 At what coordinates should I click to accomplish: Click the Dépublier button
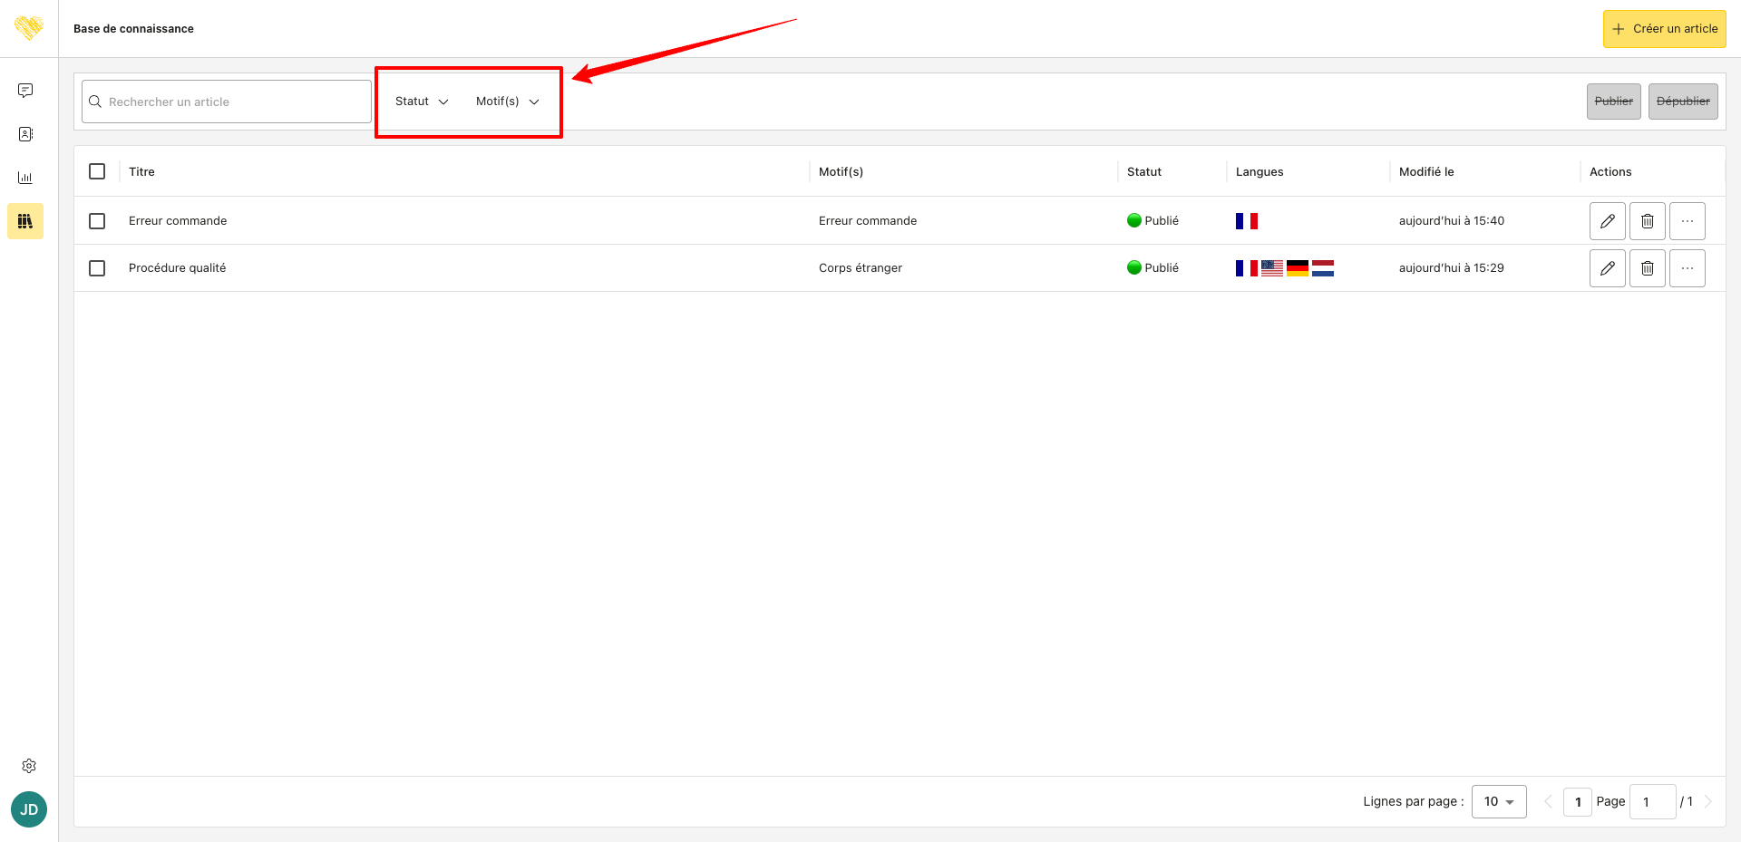1683,102
